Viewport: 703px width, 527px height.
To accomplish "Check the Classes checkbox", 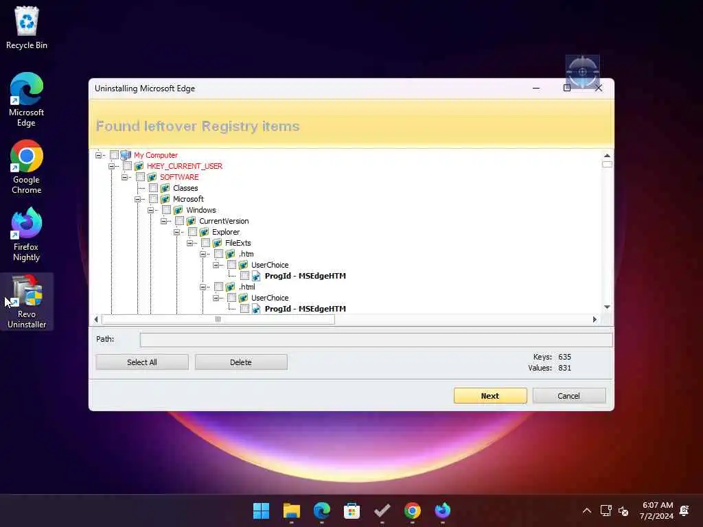I will click(153, 188).
